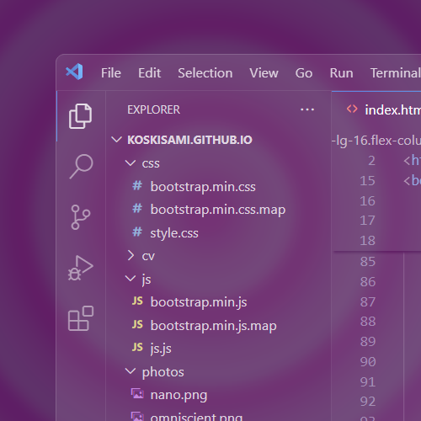Open the Run menu
The image size is (421, 421).
[x=342, y=73]
